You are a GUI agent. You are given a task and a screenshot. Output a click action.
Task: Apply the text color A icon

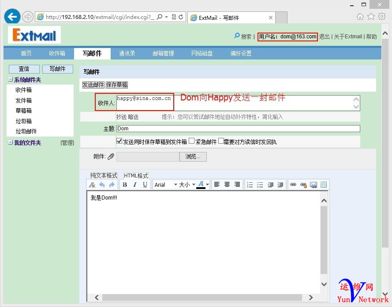click(201, 185)
